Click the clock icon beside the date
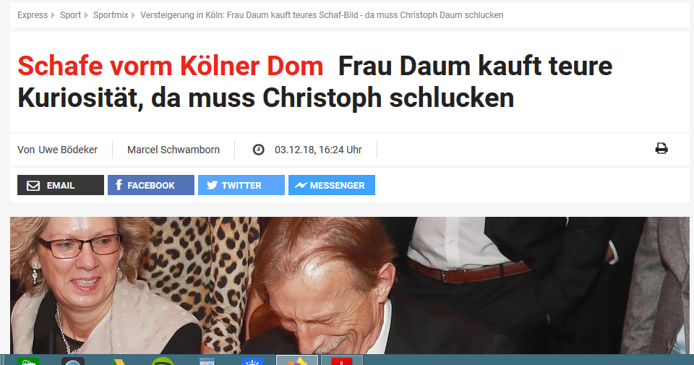 259,150
